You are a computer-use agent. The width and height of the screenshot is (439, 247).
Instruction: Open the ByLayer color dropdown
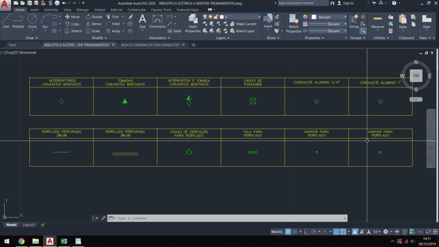coord(329,17)
